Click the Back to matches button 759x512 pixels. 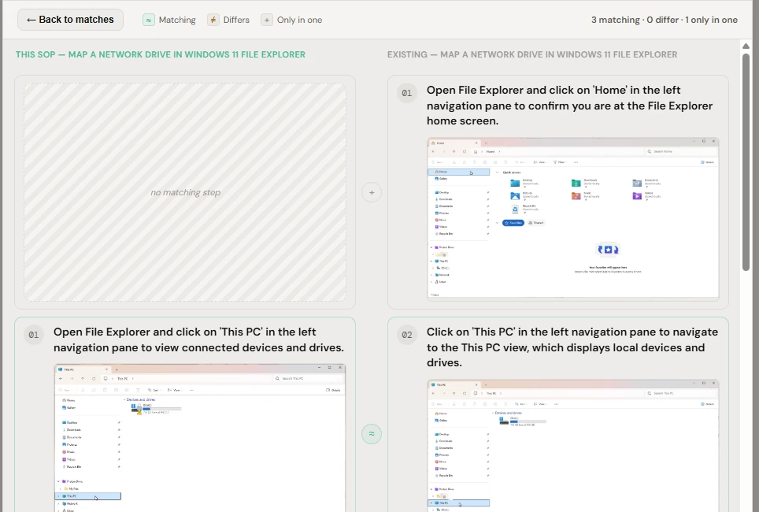click(x=70, y=20)
